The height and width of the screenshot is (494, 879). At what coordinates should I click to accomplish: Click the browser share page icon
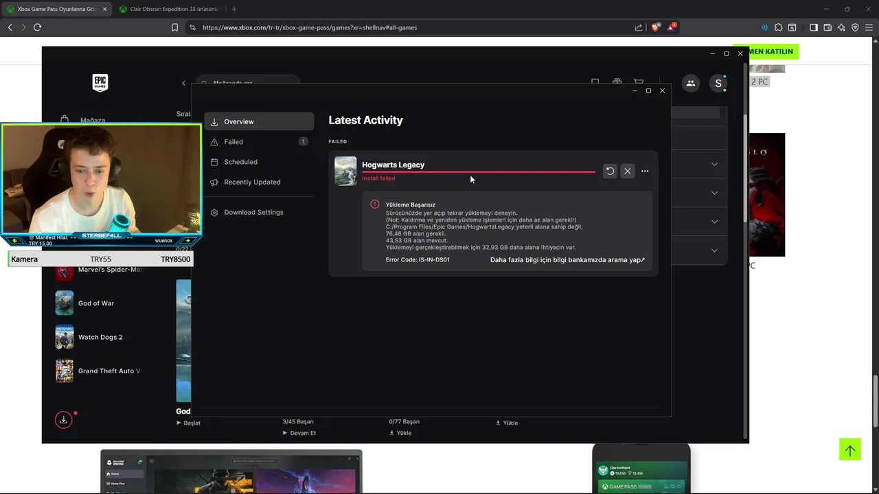[639, 27]
